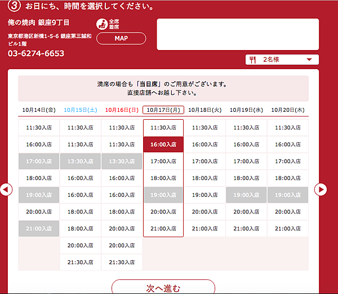The image size is (338, 294).
Task: Select the 10月18日(火) date tab
Action: [205, 110]
